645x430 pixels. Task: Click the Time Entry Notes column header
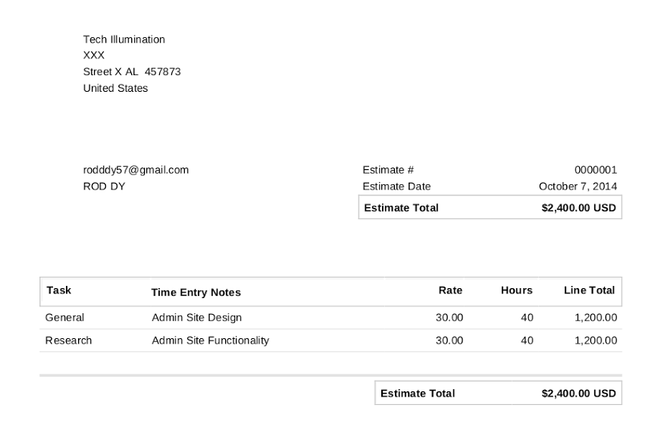(x=196, y=292)
